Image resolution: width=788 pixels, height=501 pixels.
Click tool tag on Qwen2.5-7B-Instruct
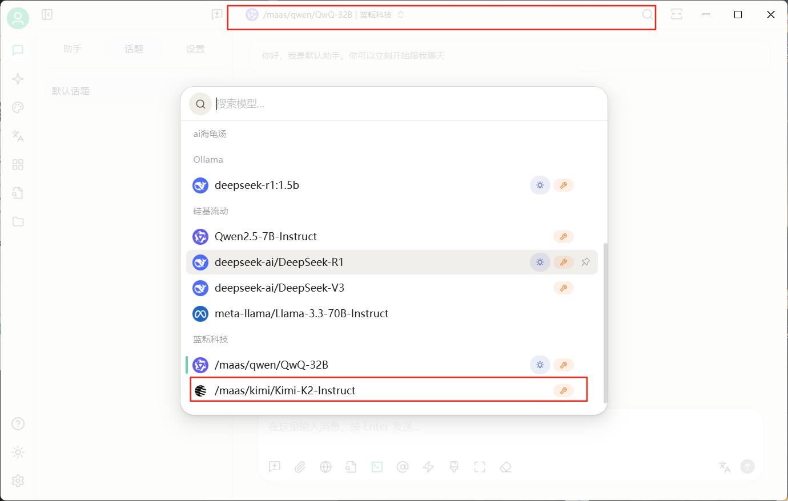pyautogui.click(x=564, y=236)
